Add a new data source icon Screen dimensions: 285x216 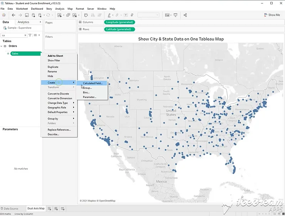pos(34,15)
